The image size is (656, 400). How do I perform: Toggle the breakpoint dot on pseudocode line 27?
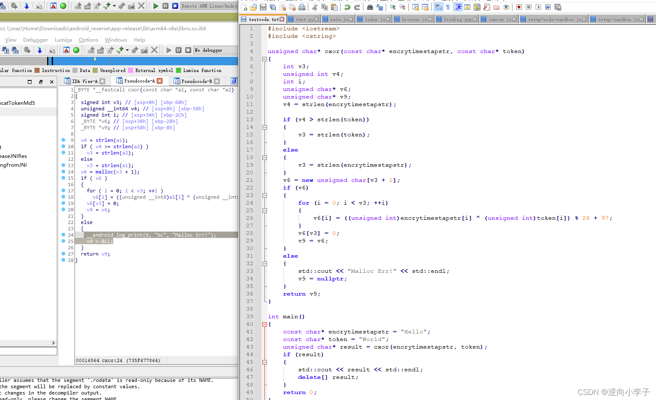coord(63,253)
